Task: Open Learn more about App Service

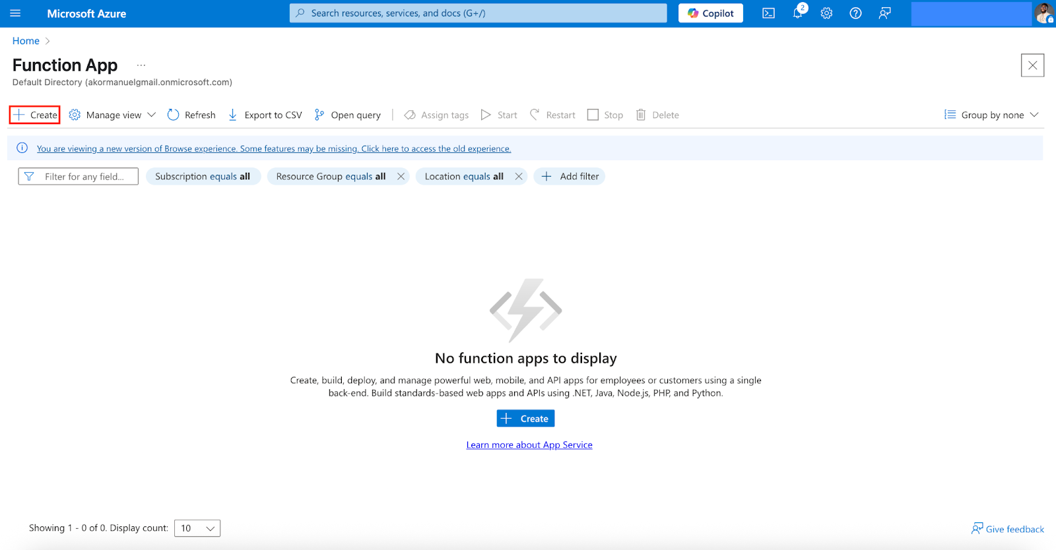Action: click(x=529, y=445)
